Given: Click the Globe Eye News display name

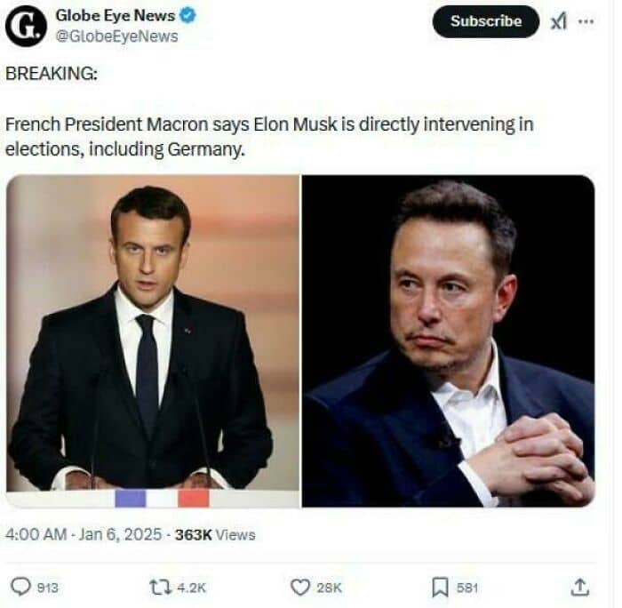Looking at the screenshot, I should click(x=116, y=16).
